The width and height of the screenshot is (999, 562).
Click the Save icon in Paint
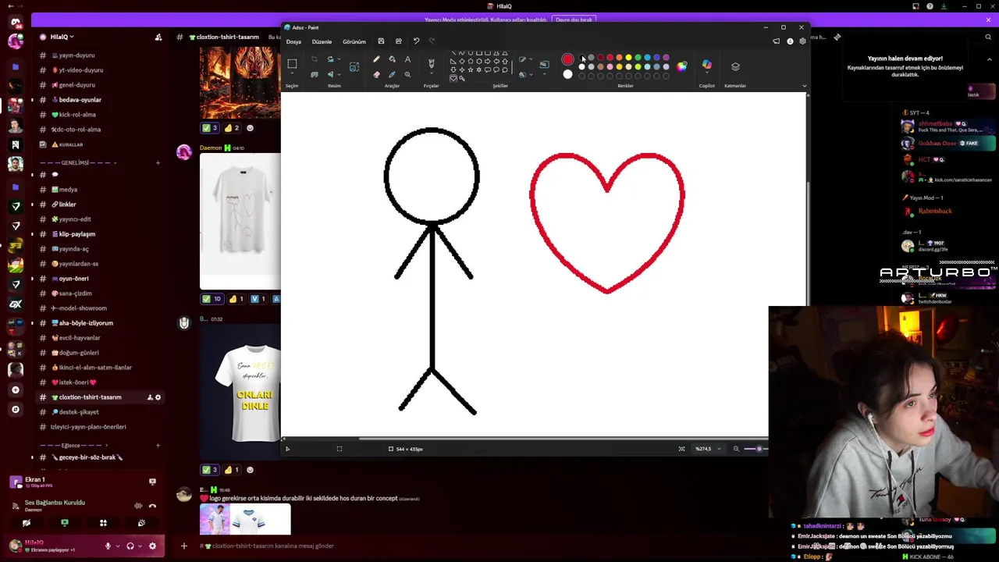381,41
